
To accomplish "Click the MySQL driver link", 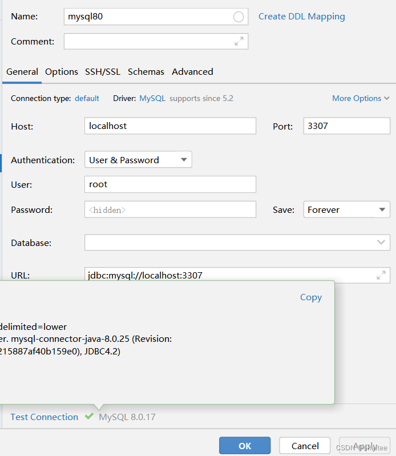I will (152, 98).
